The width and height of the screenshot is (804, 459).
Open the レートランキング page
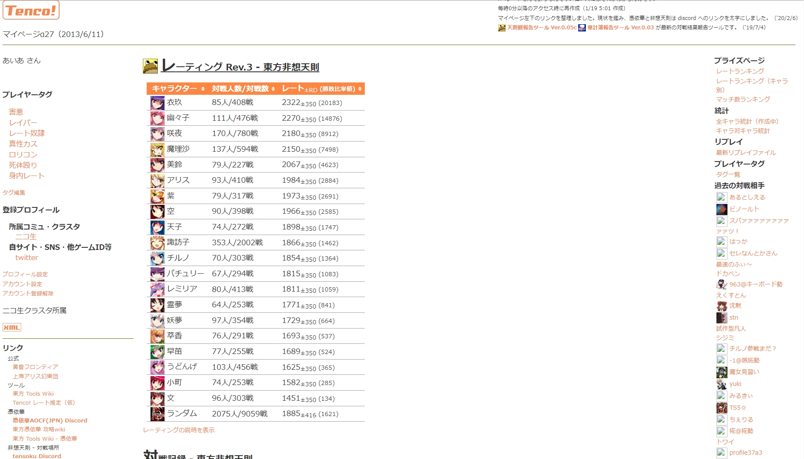(740, 71)
